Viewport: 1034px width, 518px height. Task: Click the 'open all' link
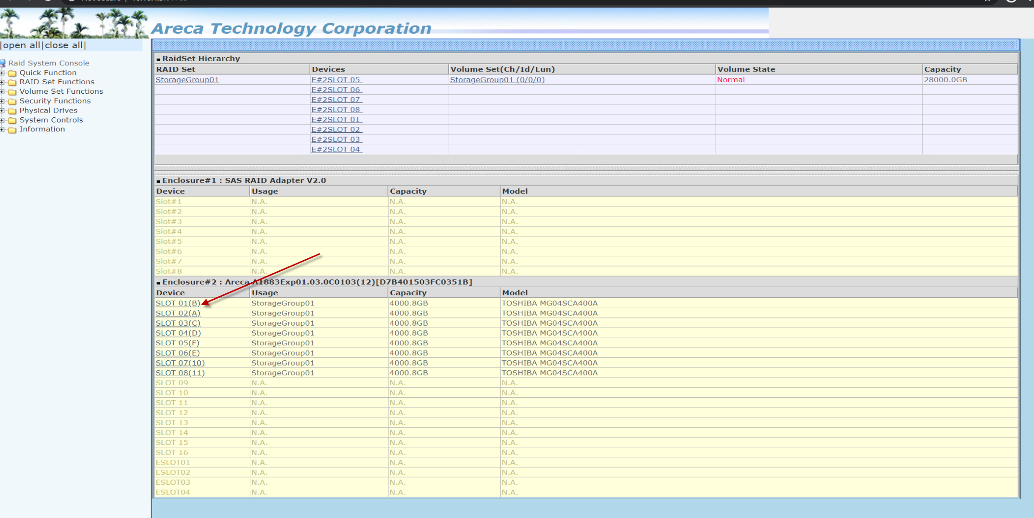(22, 45)
